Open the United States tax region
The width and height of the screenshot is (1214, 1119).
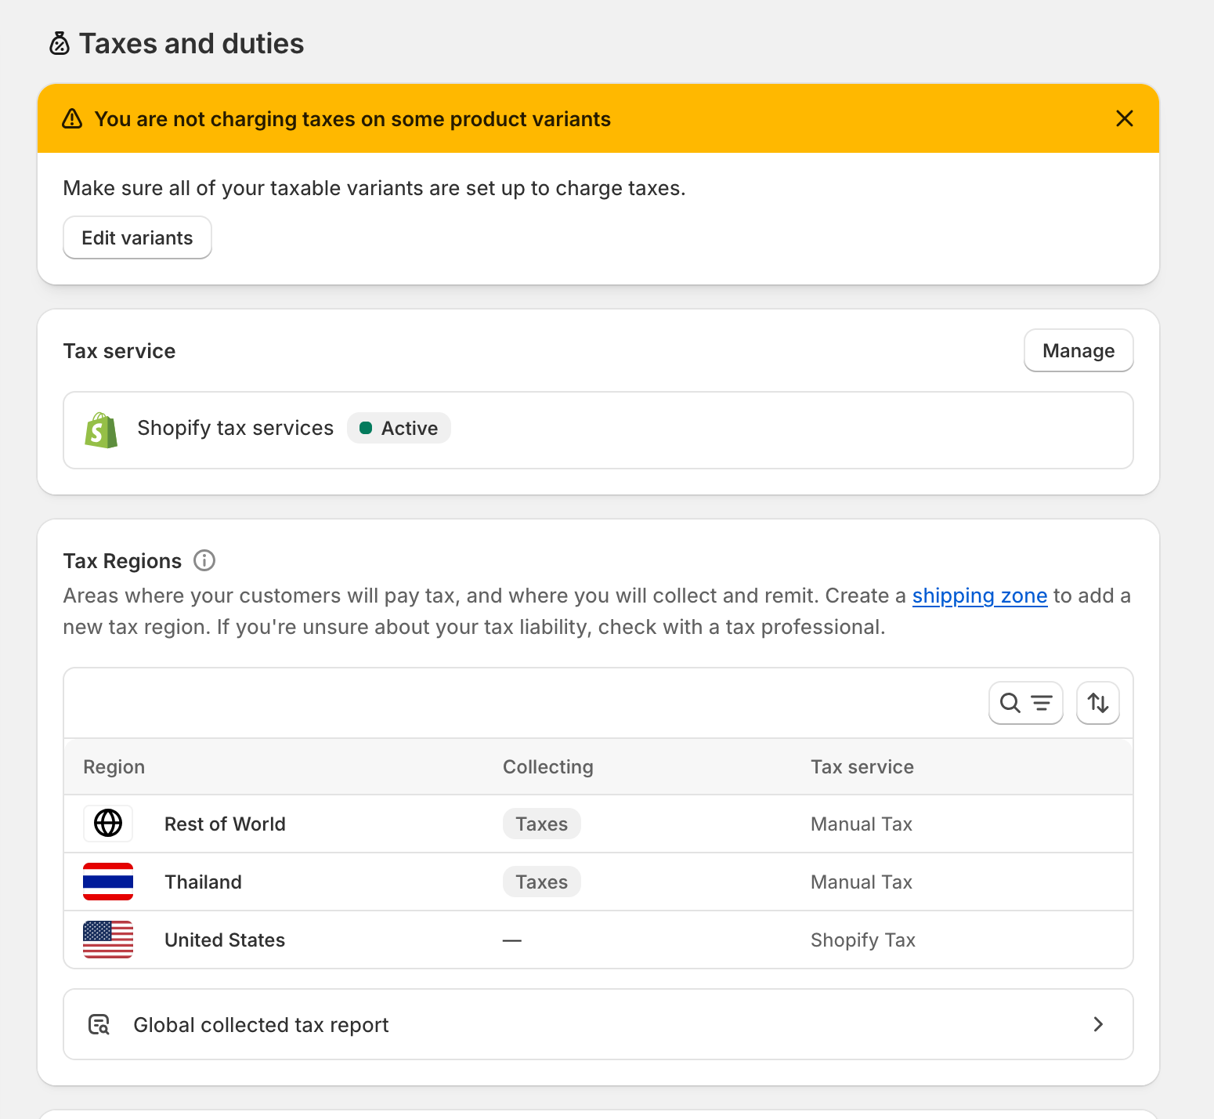tap(225, 940)
